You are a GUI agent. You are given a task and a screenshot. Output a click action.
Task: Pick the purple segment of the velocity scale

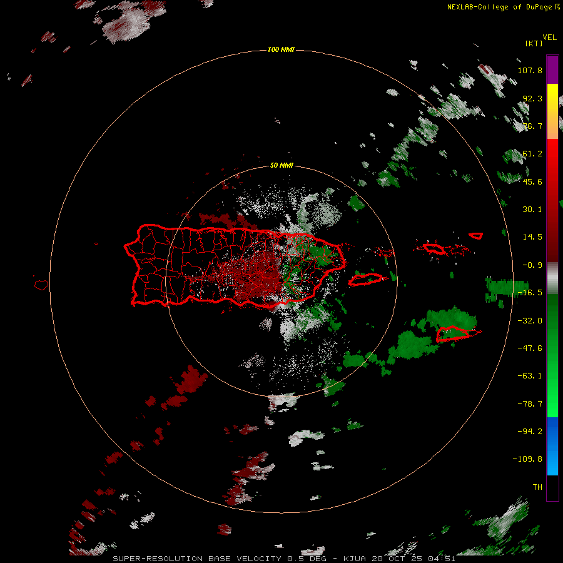552,69
